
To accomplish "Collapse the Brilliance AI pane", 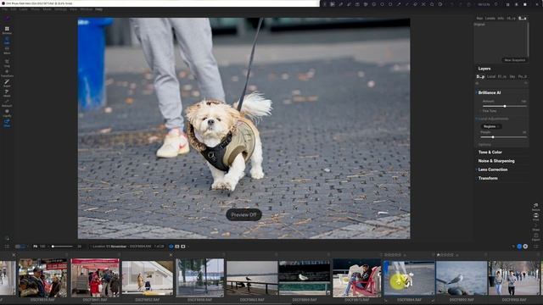I will [490, 92].
